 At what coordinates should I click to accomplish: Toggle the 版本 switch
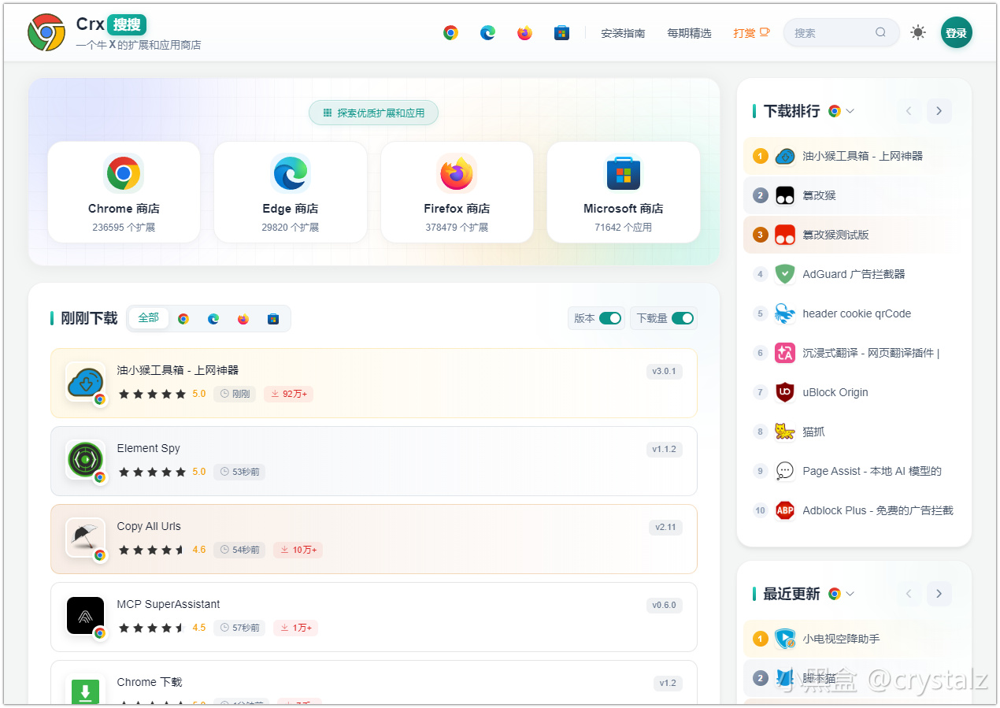(610, 318)
